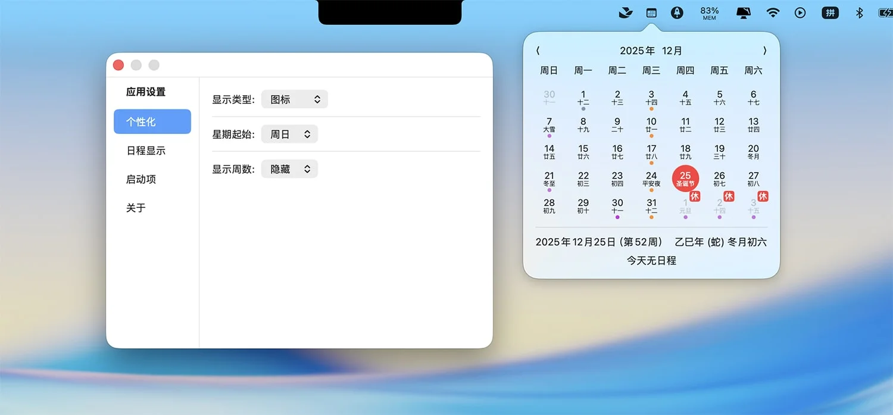Select December 25 圣诞节 on the calendar
The image size is (893, 415).
point(685,178)
